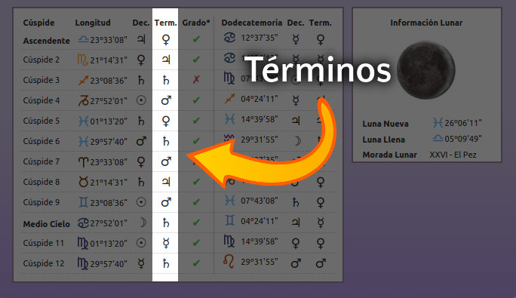The image size is (516, 298).
Task: Click the longitude 29°57'40" in the Cúspide 6 row
Action: (x=109, y=142)
